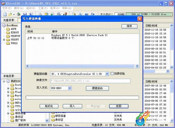Click the 时间 column header
This screenshot has height=128, width=175.
pyautogui.click(x=38, y=32)
